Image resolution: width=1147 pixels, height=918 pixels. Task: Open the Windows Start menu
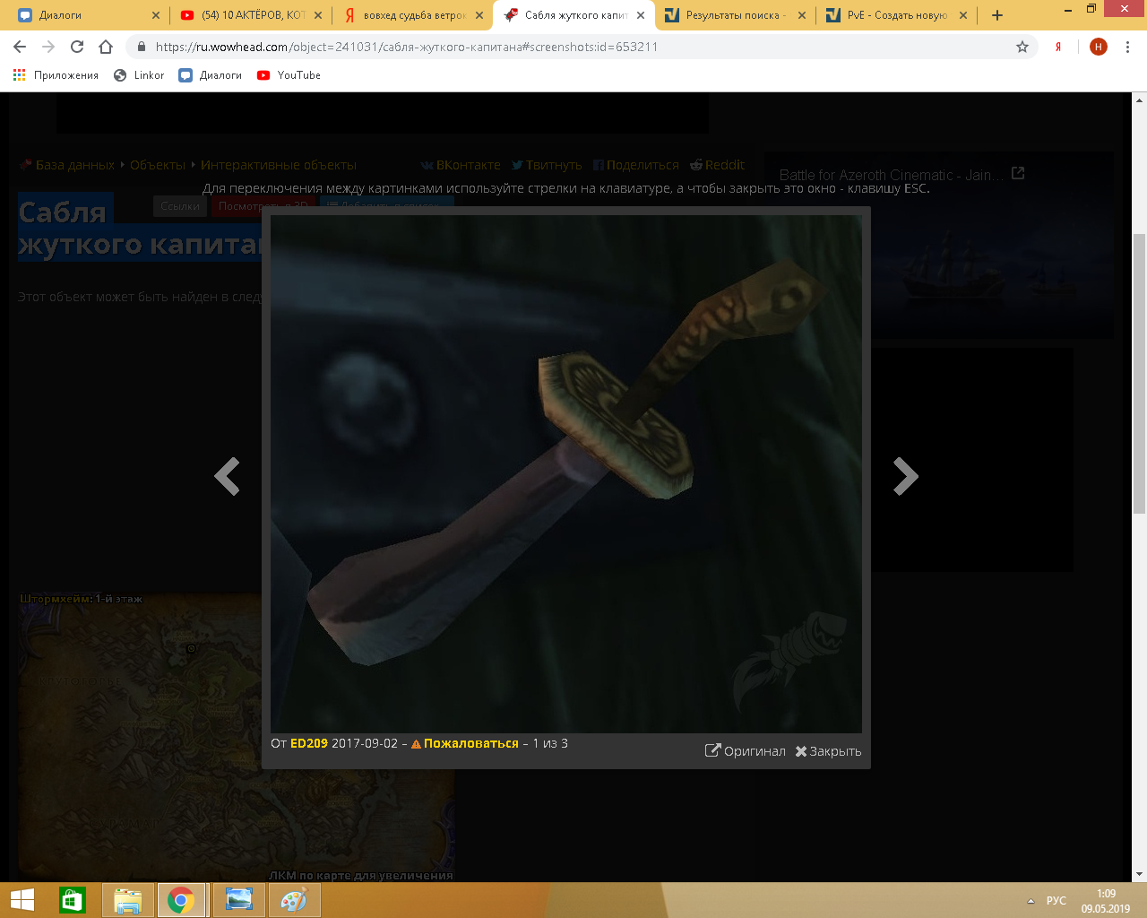point(22,899)
